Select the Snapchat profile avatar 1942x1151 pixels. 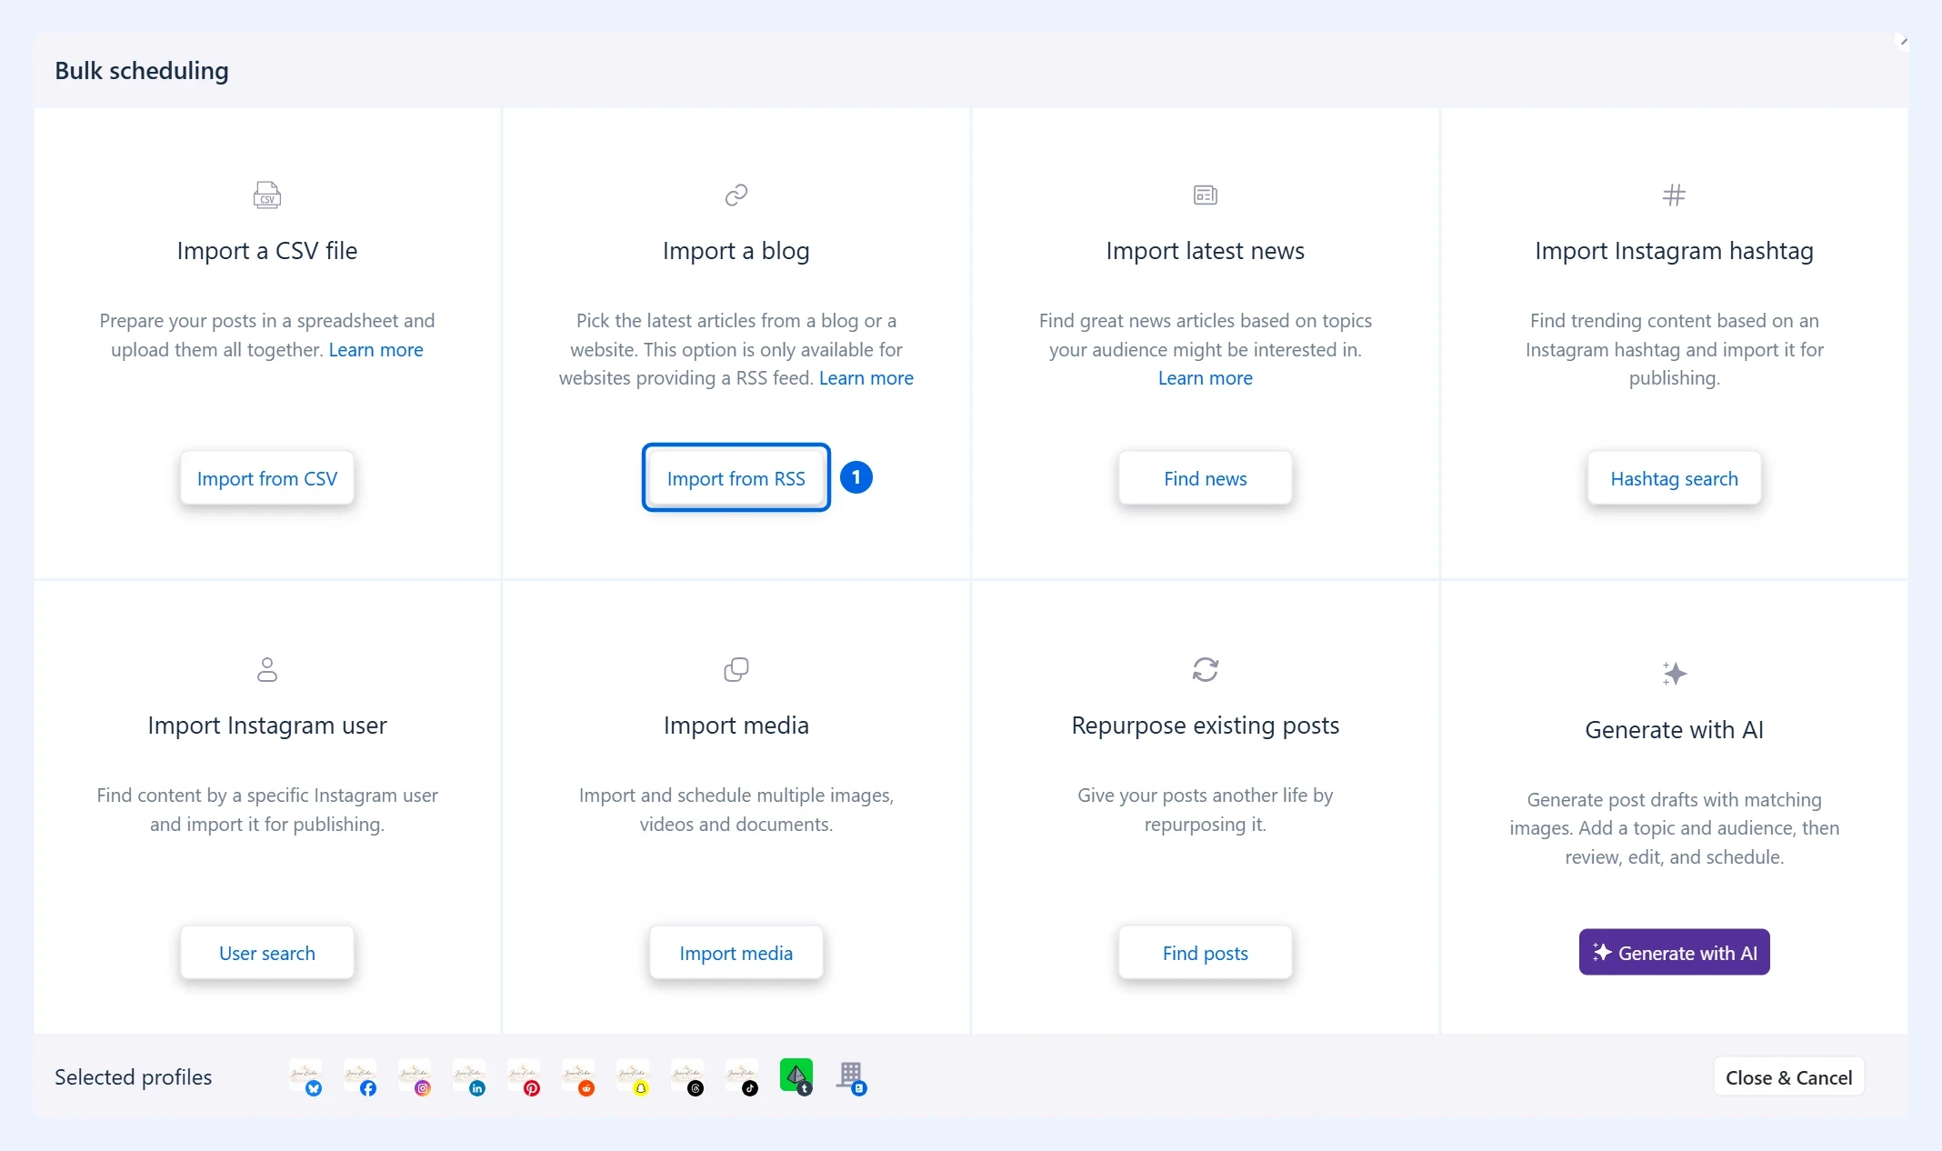pyautogui.click(x=633, y=1076)
